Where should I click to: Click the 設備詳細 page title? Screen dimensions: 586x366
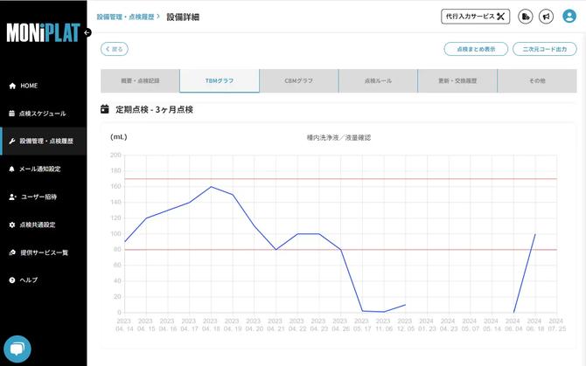point(183,17)
